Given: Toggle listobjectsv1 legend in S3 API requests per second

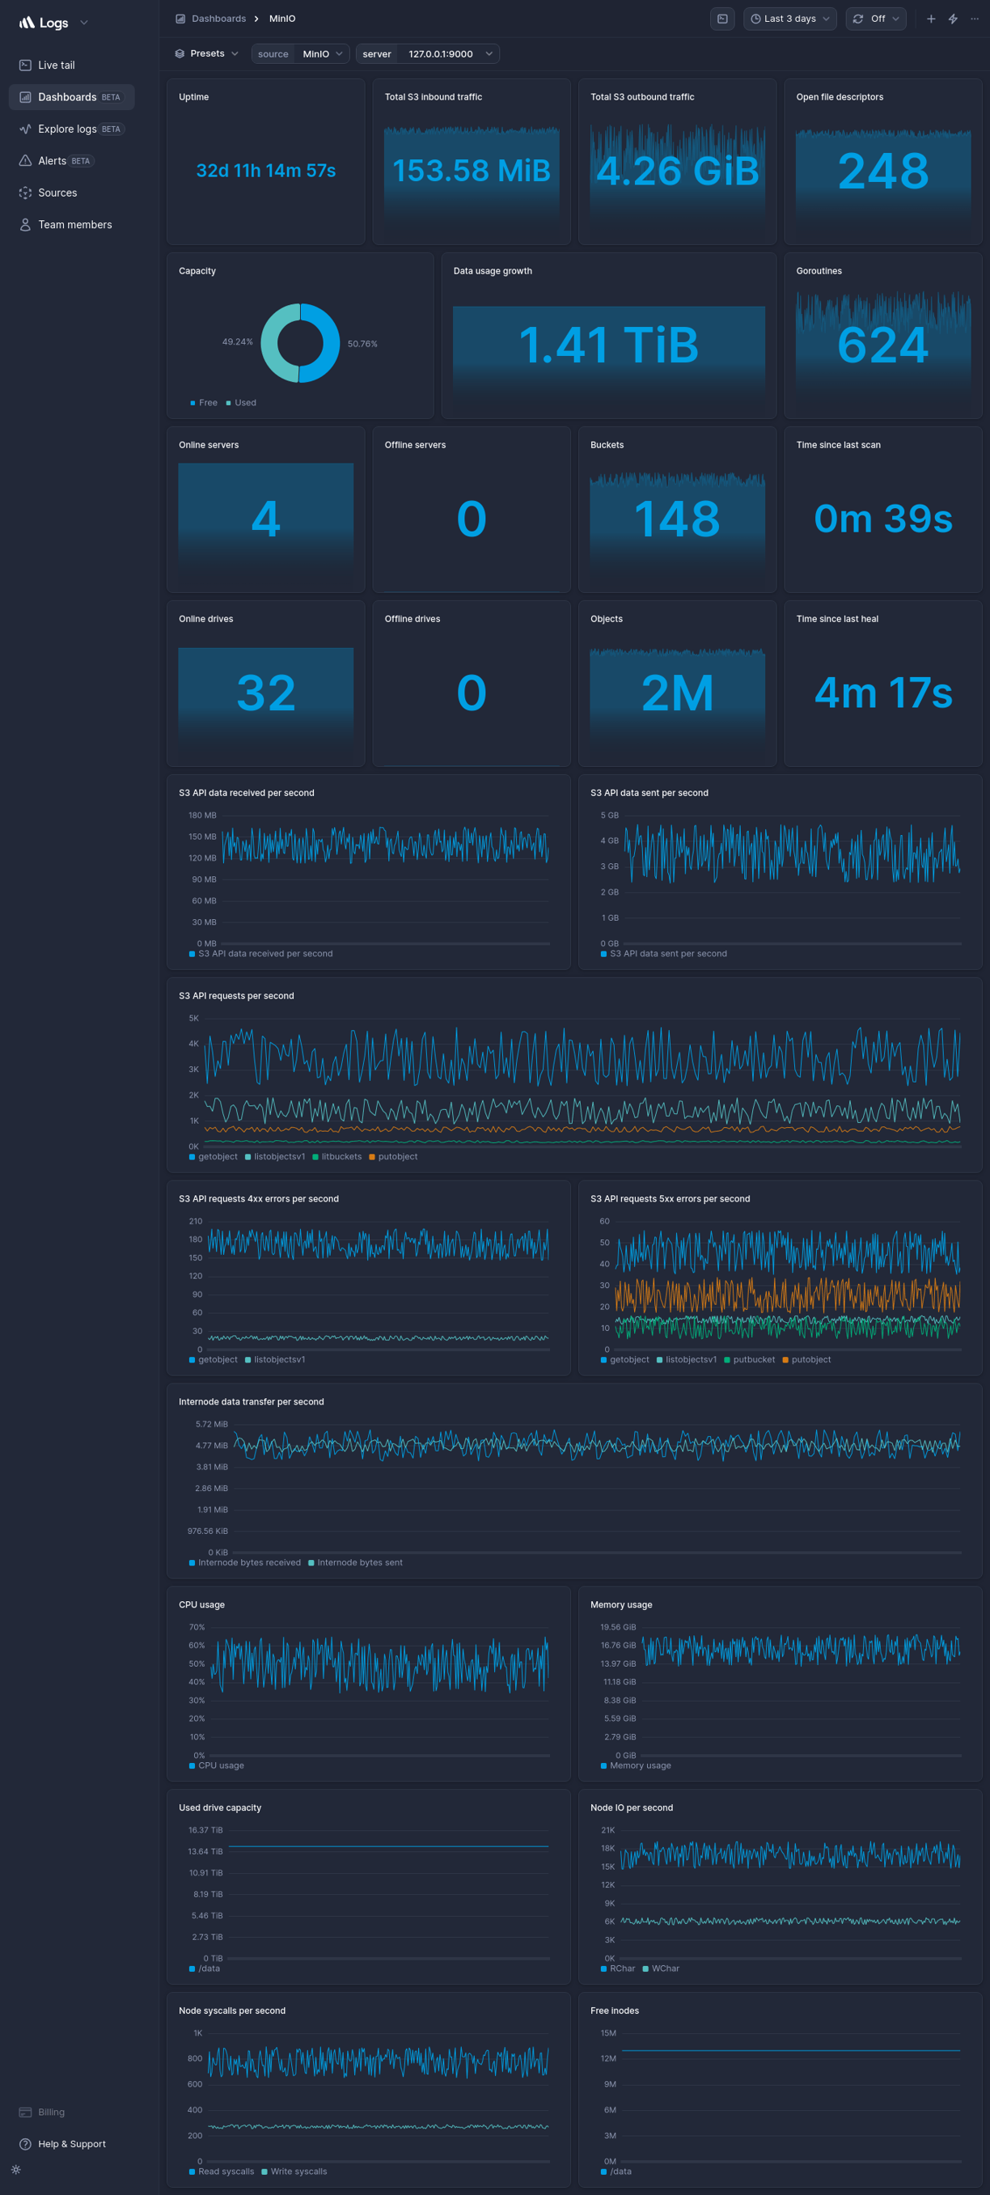Looking at the screenshot, I should 275,1157.
